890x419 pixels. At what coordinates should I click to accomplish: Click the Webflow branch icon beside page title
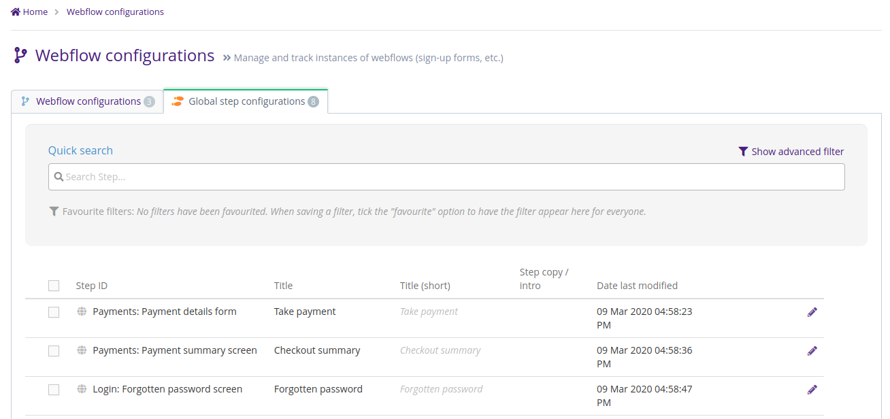point(20,56)
